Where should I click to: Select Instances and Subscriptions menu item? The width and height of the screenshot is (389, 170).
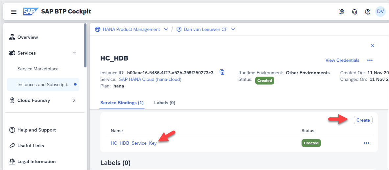point(43,85)
